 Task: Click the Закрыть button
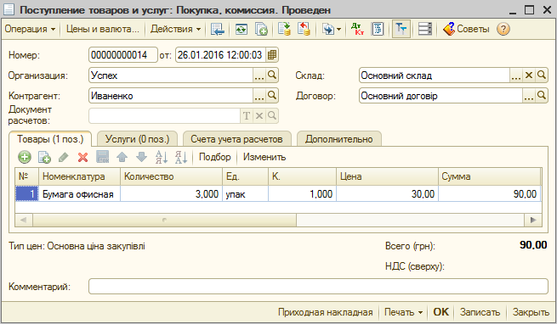pos(531,312)
